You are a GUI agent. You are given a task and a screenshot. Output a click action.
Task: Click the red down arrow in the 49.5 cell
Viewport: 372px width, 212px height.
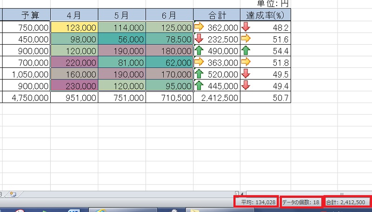(246, 74)
